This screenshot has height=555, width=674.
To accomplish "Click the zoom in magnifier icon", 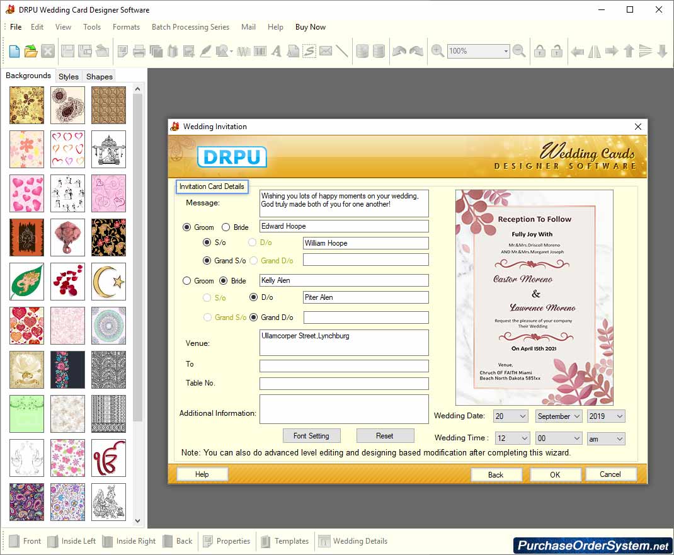I will (438, 51).
